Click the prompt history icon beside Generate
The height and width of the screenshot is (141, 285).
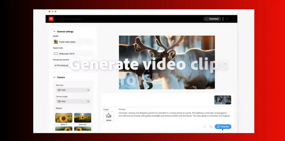click(x=204, y=127)
